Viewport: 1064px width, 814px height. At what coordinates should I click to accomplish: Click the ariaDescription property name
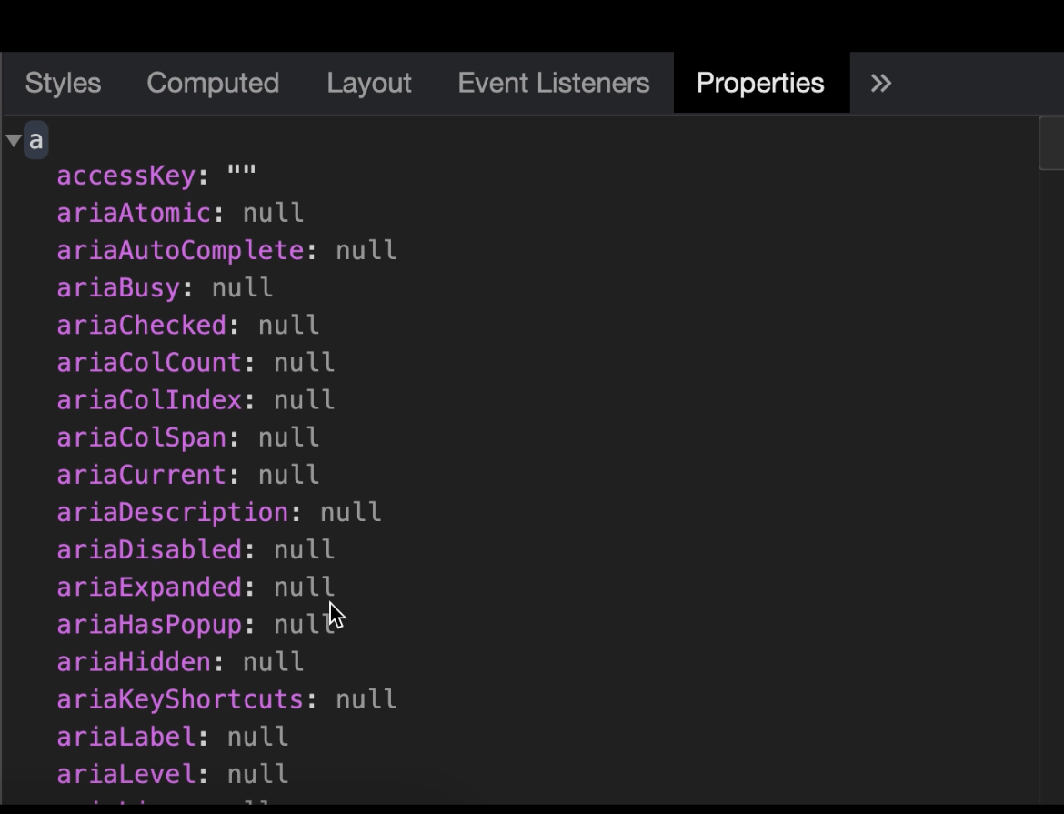click(173, 512)
